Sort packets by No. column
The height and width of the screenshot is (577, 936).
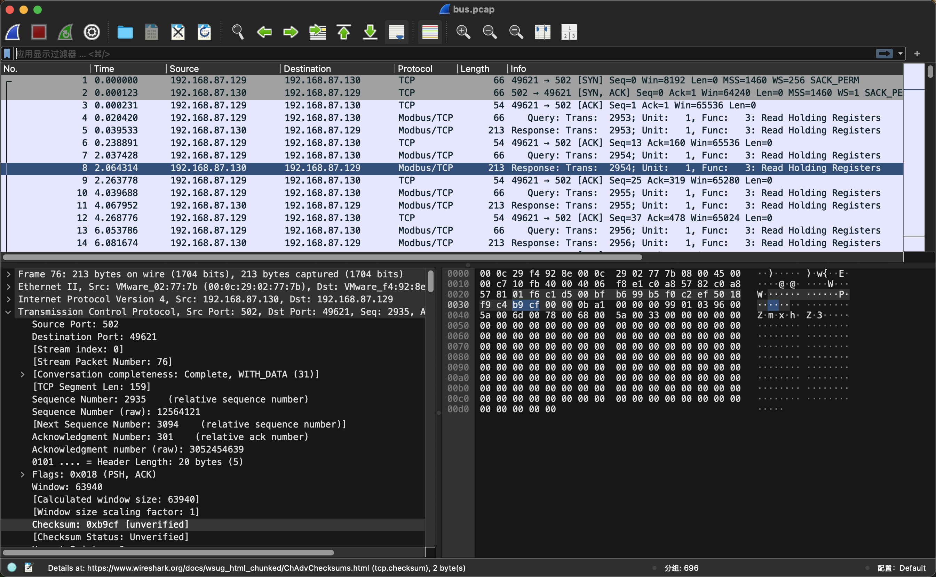coord(46,69)
